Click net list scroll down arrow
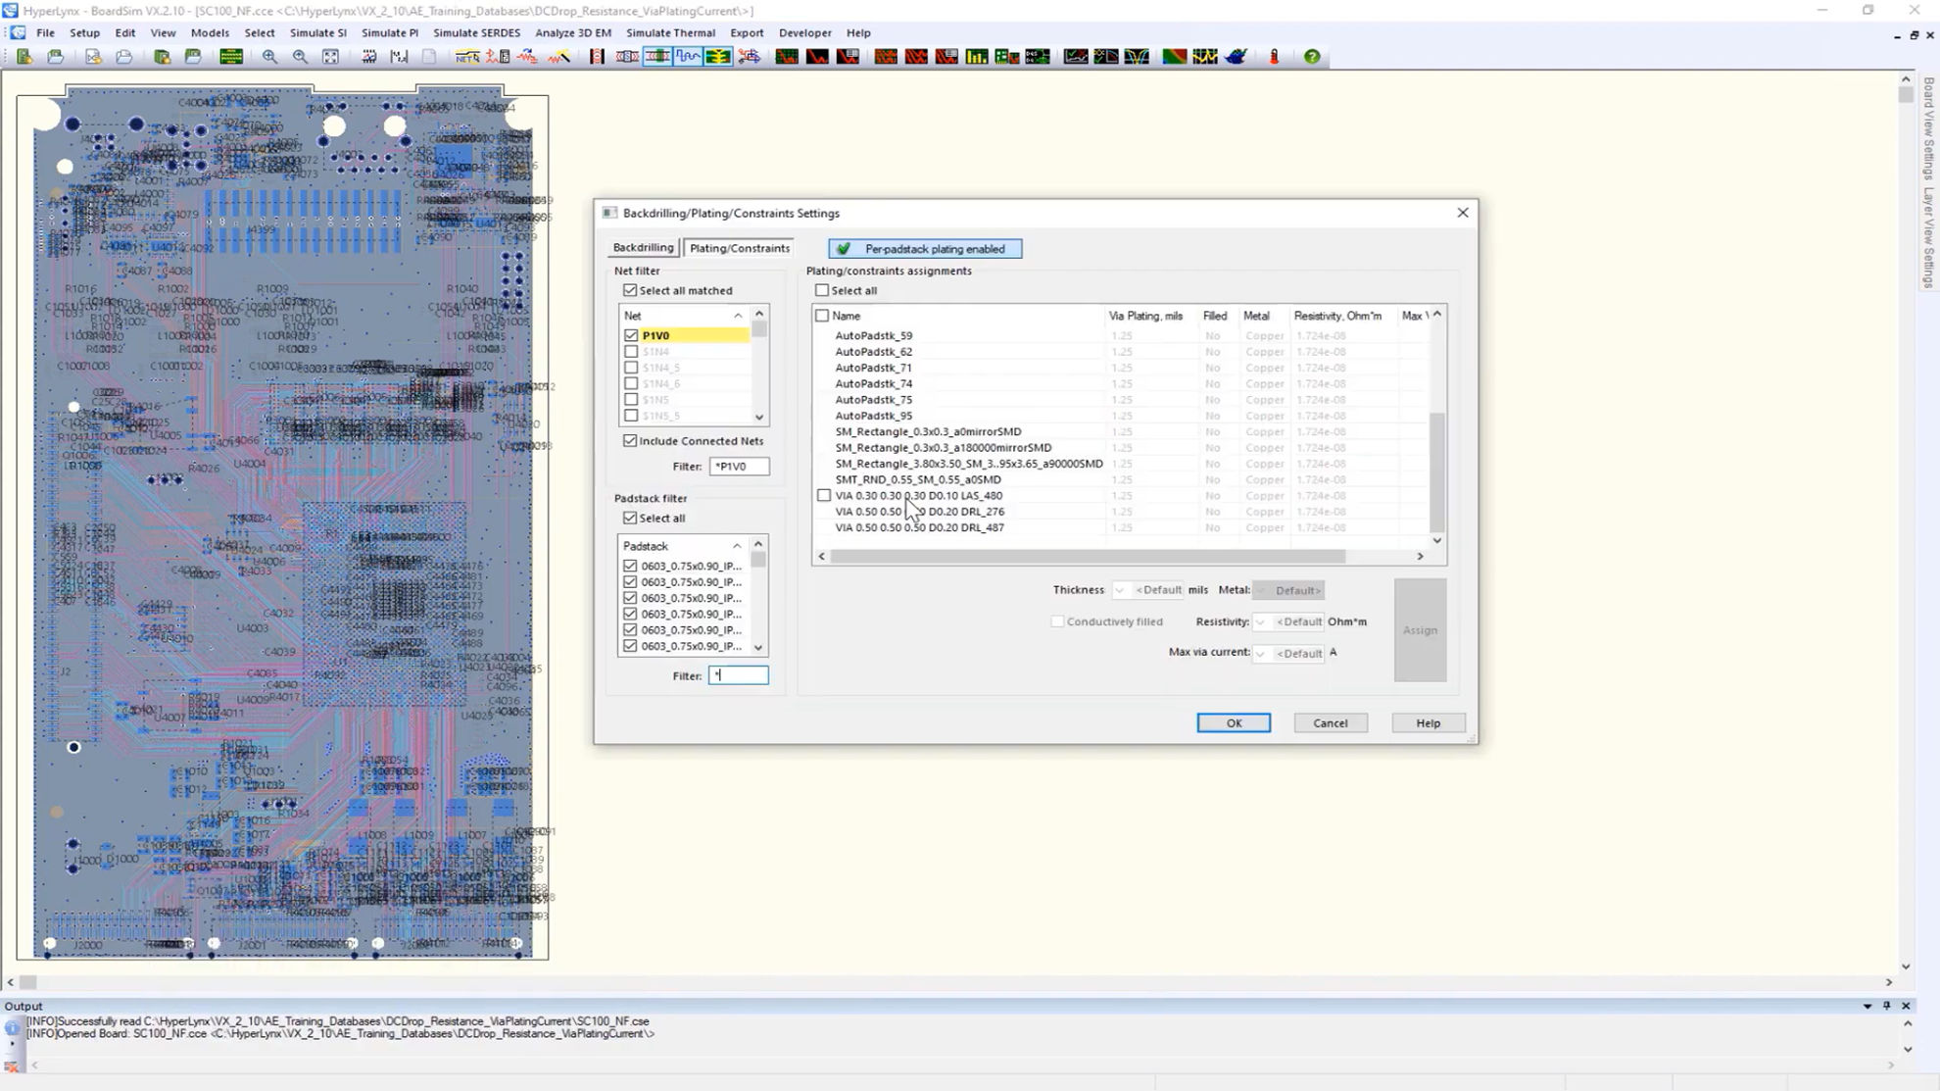Screen dimensions: 1940x1091 [758, 418]
